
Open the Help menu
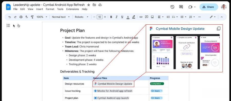coord(84,9)
